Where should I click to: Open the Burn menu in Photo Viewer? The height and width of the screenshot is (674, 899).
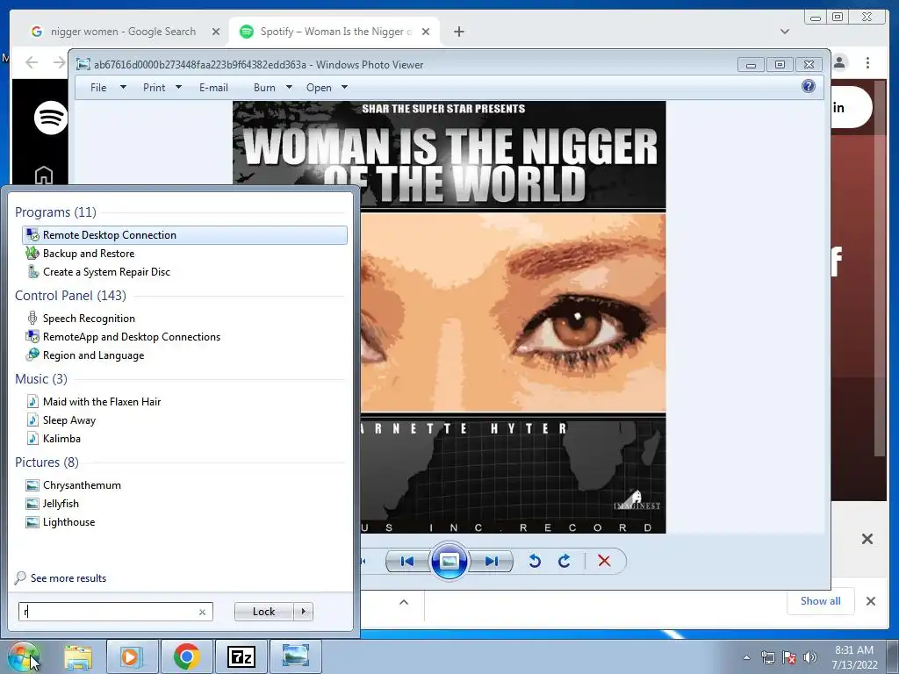point(272,88)
